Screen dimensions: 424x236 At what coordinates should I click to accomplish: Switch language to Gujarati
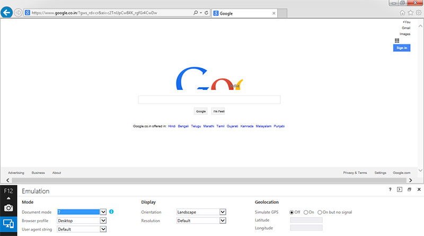click(232, 126)
